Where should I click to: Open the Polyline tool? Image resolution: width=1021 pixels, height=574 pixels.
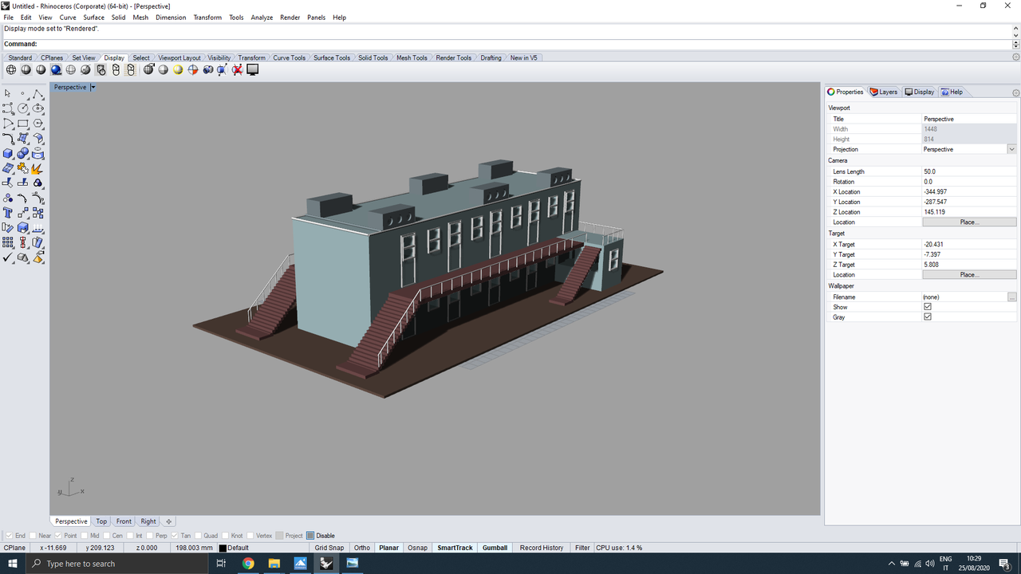37,93
